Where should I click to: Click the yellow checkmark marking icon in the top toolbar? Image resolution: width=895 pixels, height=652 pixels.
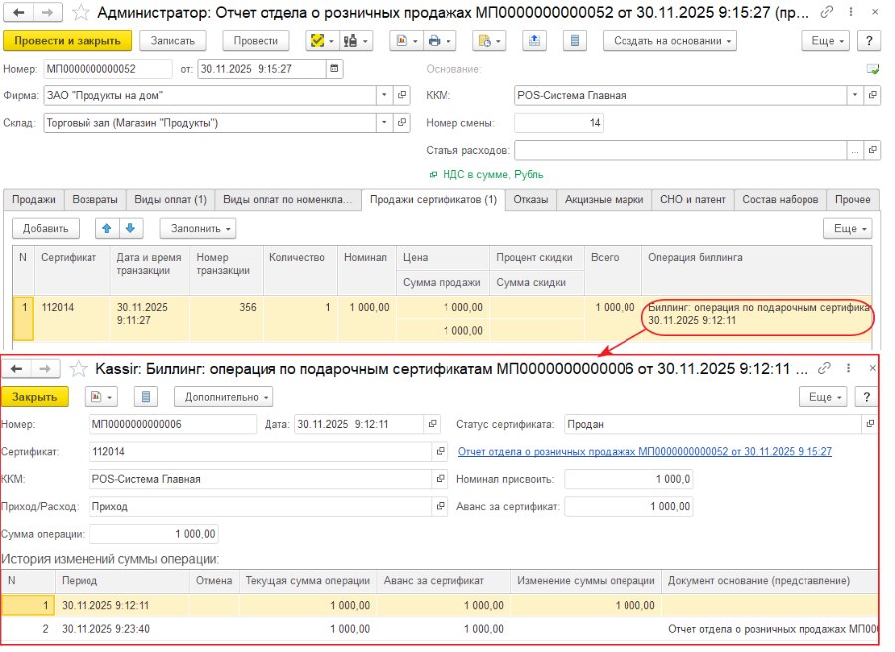(x=317, y=41)
